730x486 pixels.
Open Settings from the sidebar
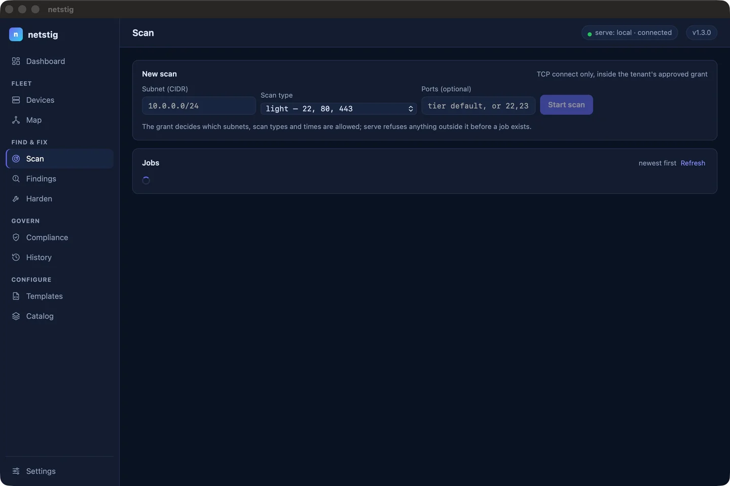coord(60,471)
